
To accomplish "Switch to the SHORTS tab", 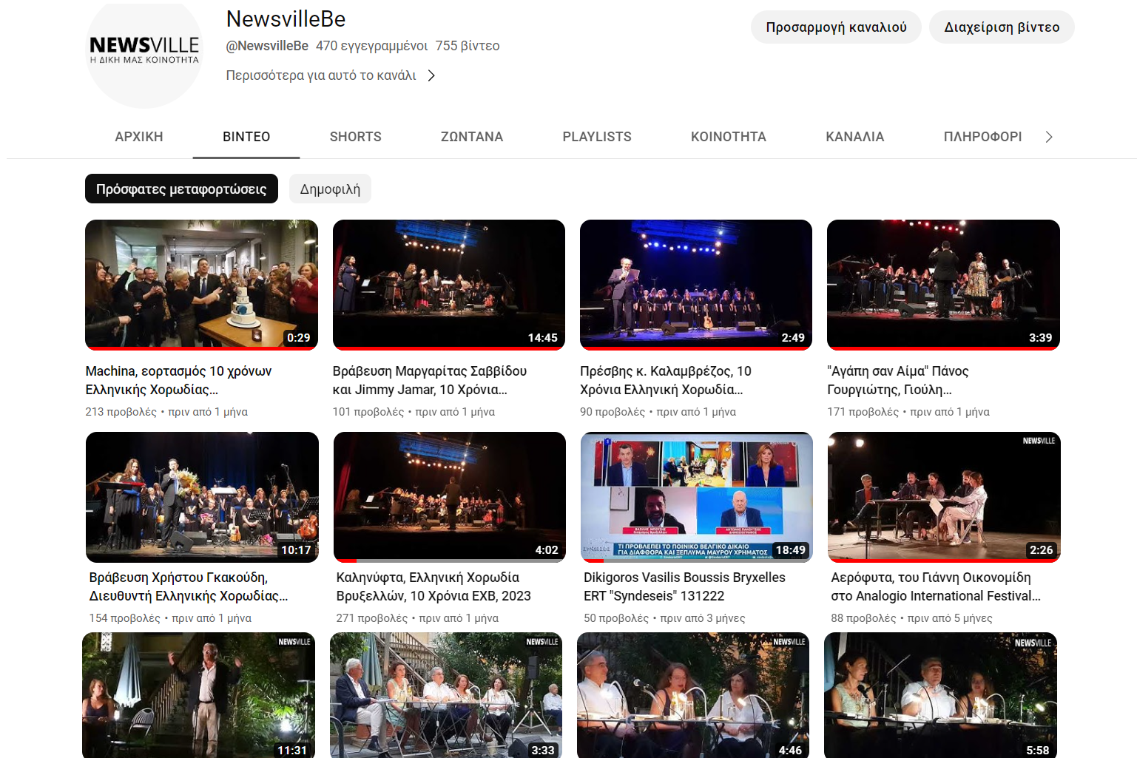I will (x=356, y=137).
